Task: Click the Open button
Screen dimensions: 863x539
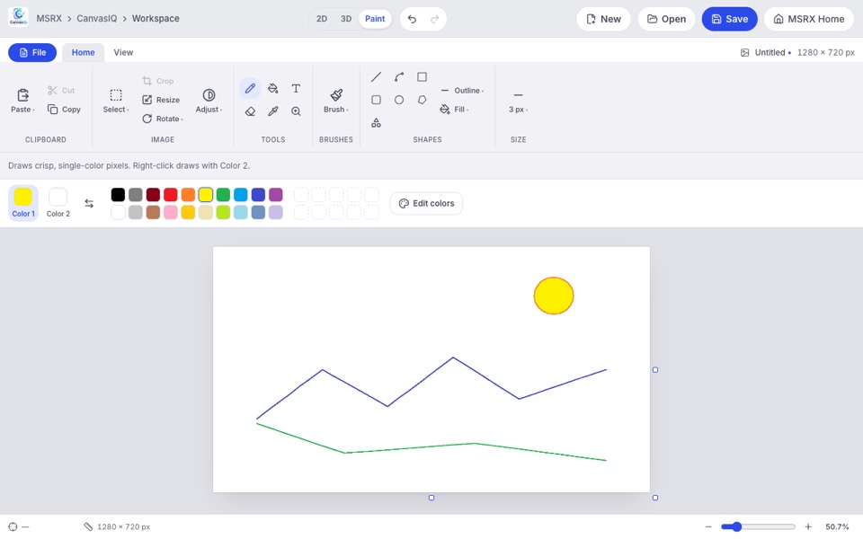Action: pos(666,19)
